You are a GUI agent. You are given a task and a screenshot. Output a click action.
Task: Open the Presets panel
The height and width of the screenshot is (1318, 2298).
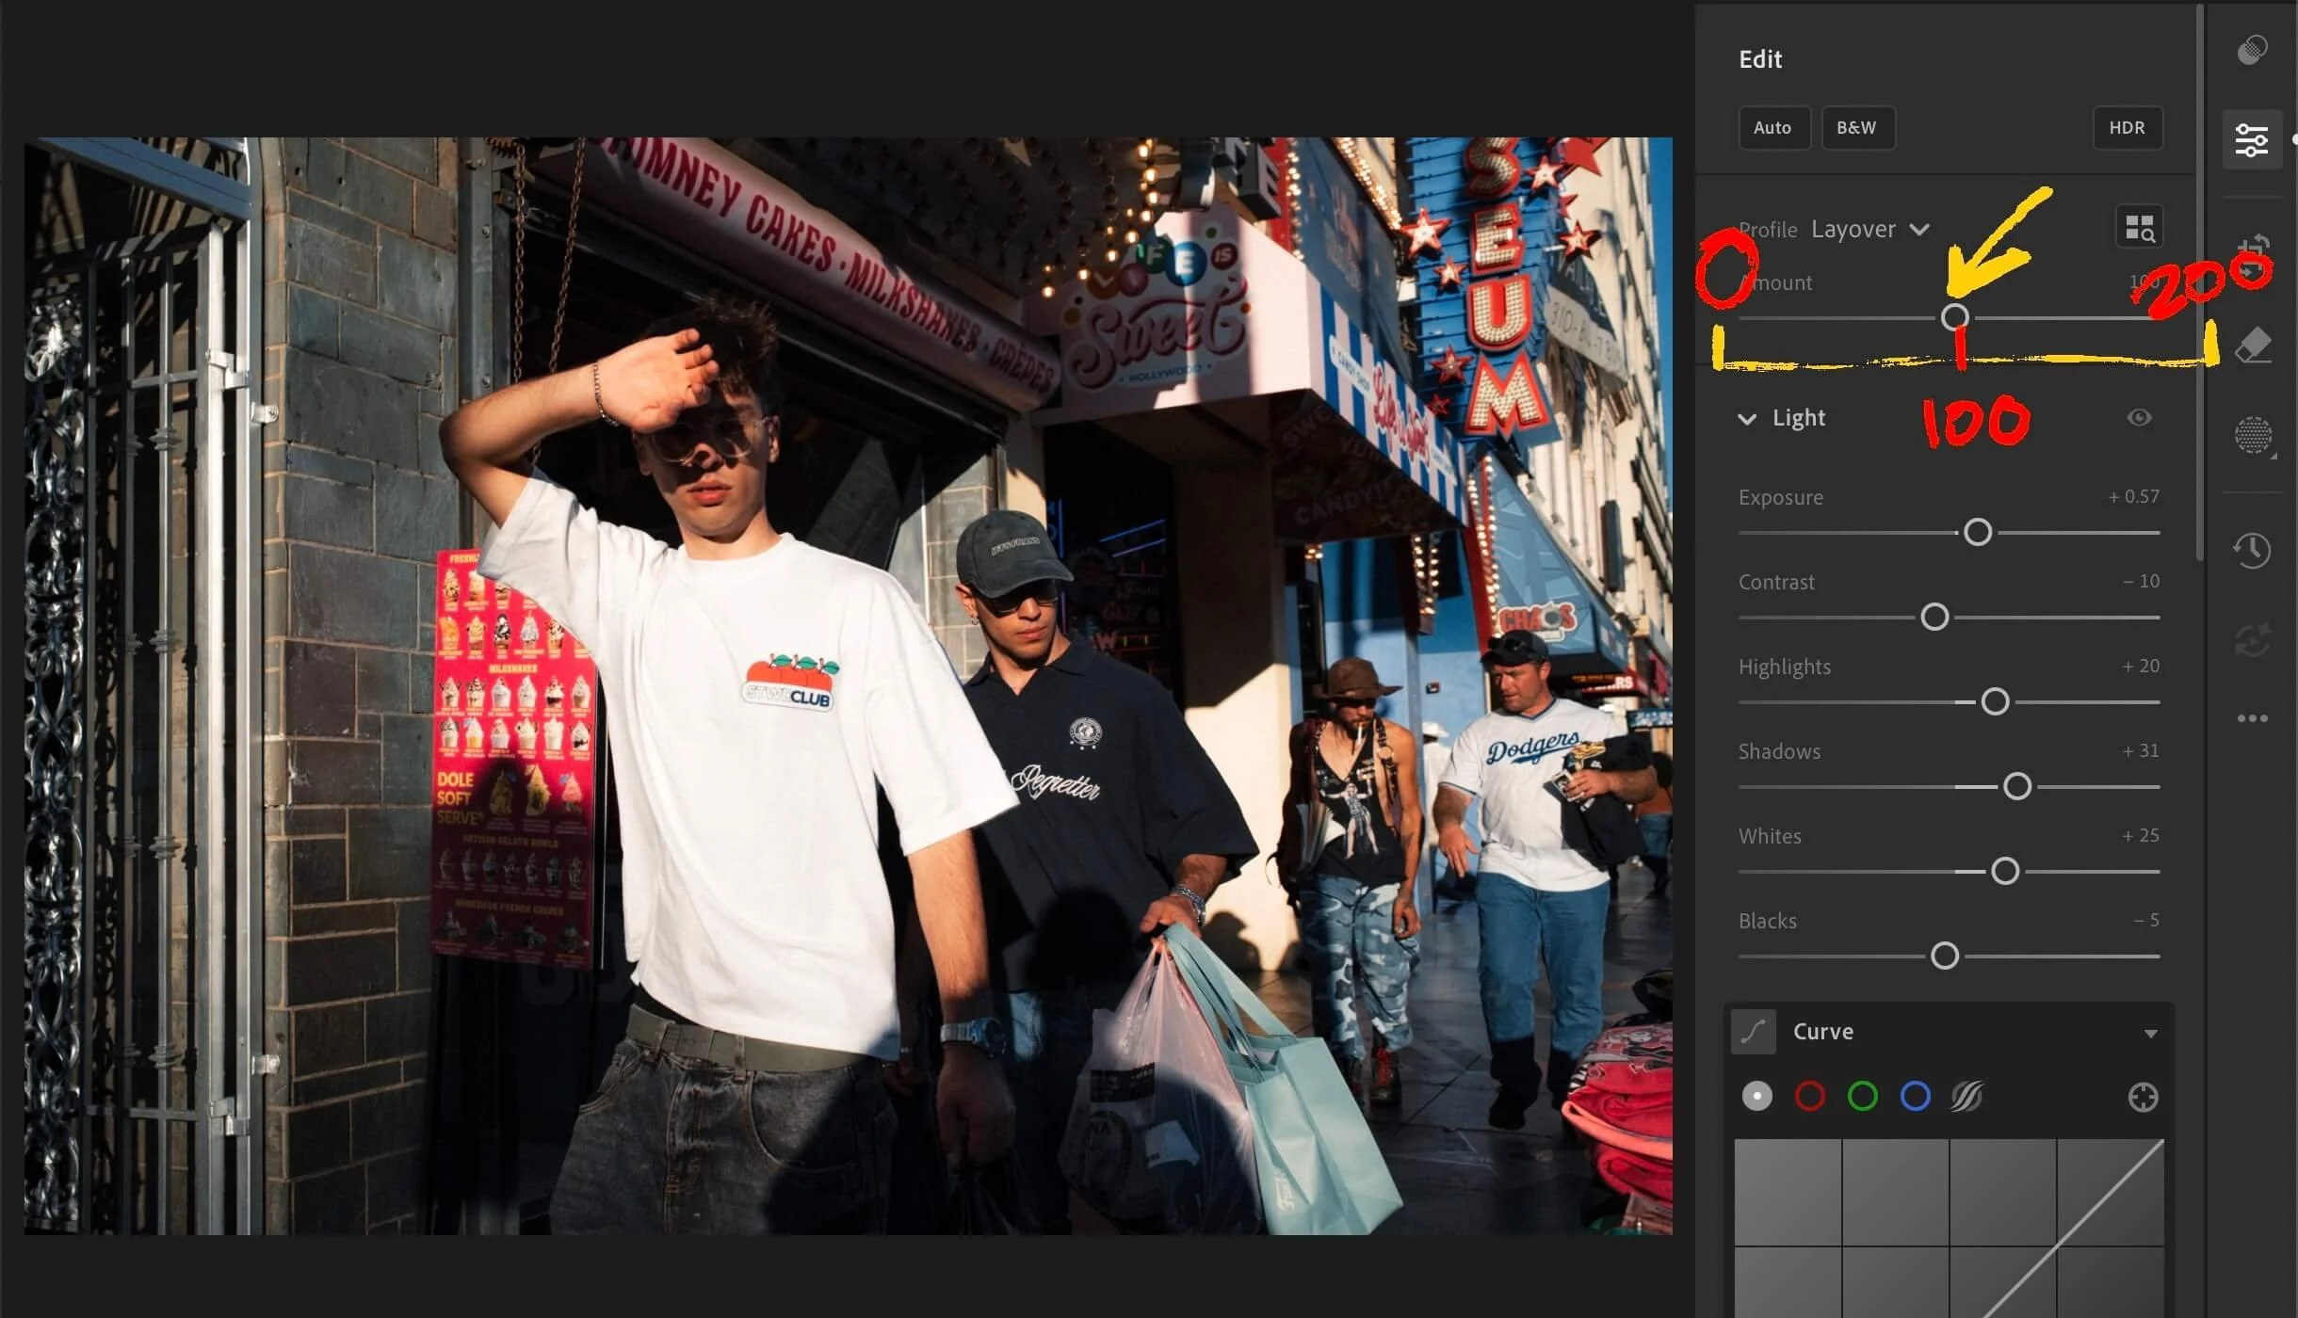(2253, 50)
